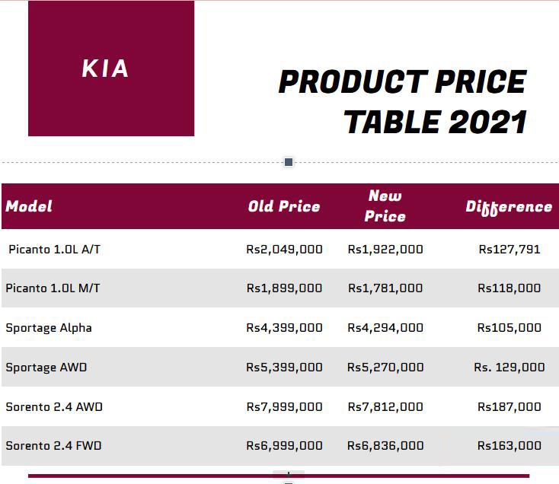Click the Product Price Table 2021 title
Image resolution: width=559 pixels, height=484 pixels.
(x=402, y=102)
